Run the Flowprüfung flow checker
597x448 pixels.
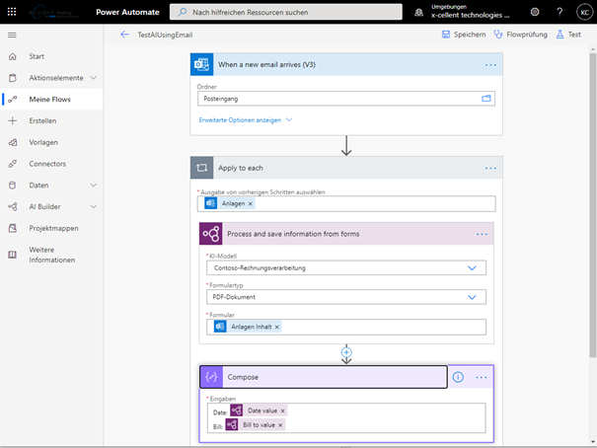520,35
